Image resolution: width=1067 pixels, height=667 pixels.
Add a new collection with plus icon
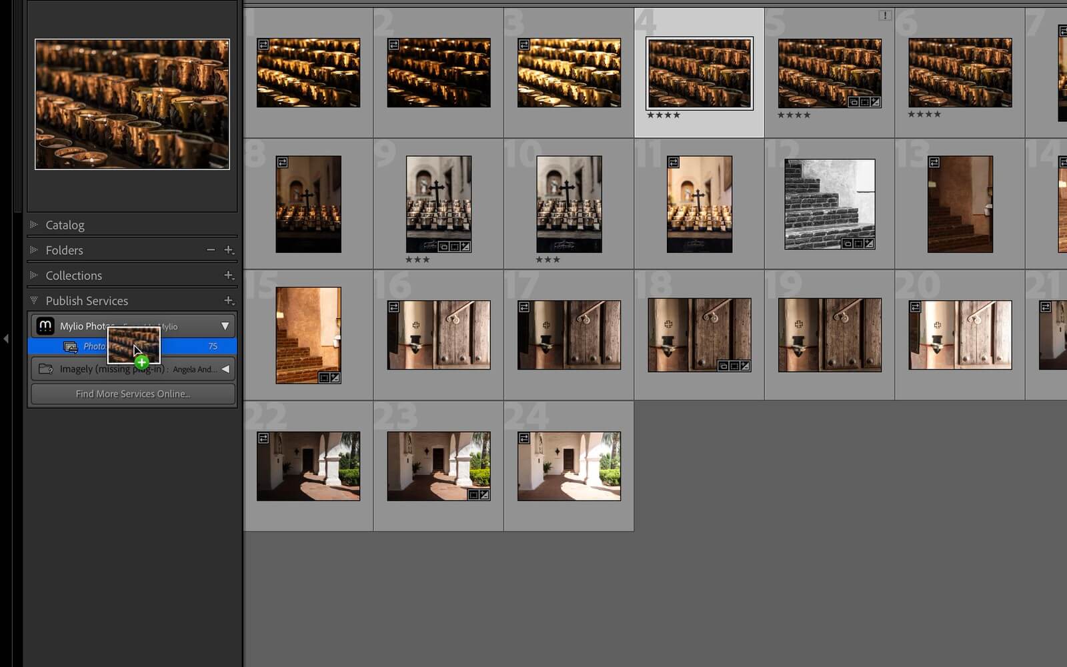point(228,275)
